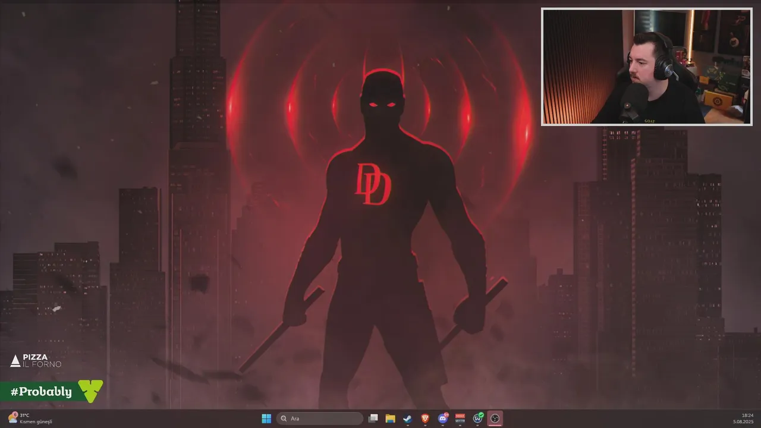This screenshot has width=761, height=428.
Task: Launch Brave browser from the taskbar
Action: tap(425, 418)
